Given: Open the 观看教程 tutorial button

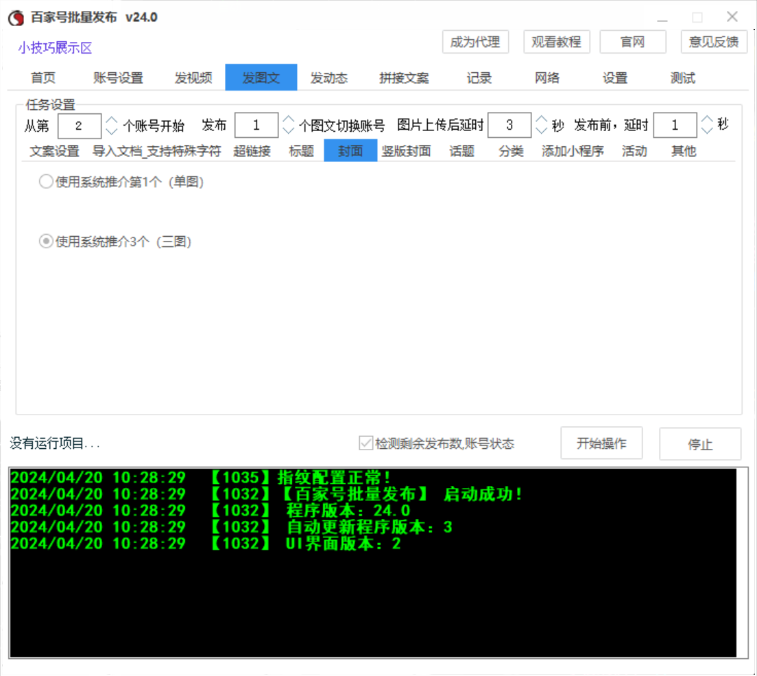Looking at the screenshot, I should [x=556, y=42].
